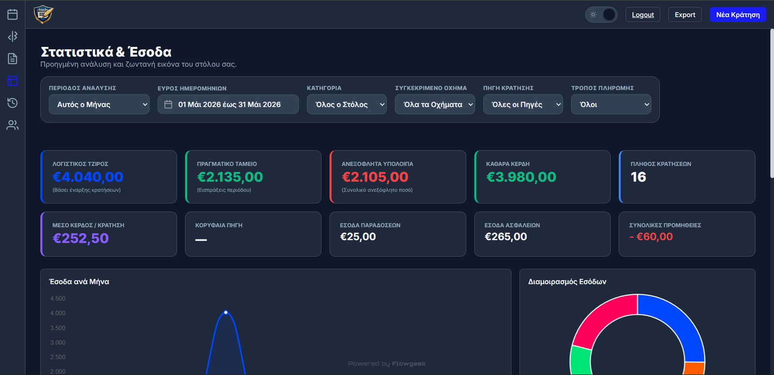
Task: Click the Έσοδα ανά Μήνα chart title
Action: pos(79,282)
